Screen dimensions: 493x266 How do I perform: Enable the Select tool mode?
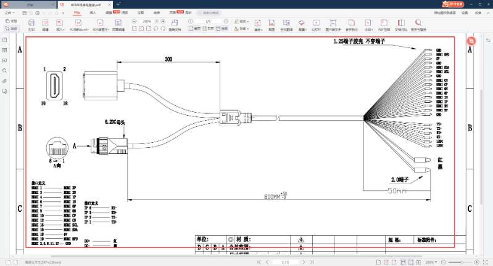tap(11, 28)
